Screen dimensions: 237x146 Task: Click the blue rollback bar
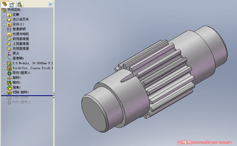click(27, 96)
